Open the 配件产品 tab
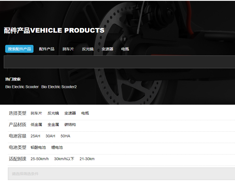The height and width of the screenshot is (183, 235). pos(47,49)
